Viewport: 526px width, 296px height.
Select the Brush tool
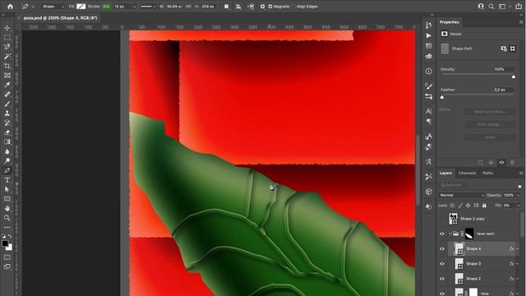(7, 104)
